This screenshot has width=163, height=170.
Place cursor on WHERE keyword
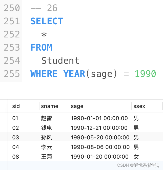44,74
